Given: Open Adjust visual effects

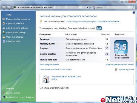Looking at the screenshot, I should point(15,24).
